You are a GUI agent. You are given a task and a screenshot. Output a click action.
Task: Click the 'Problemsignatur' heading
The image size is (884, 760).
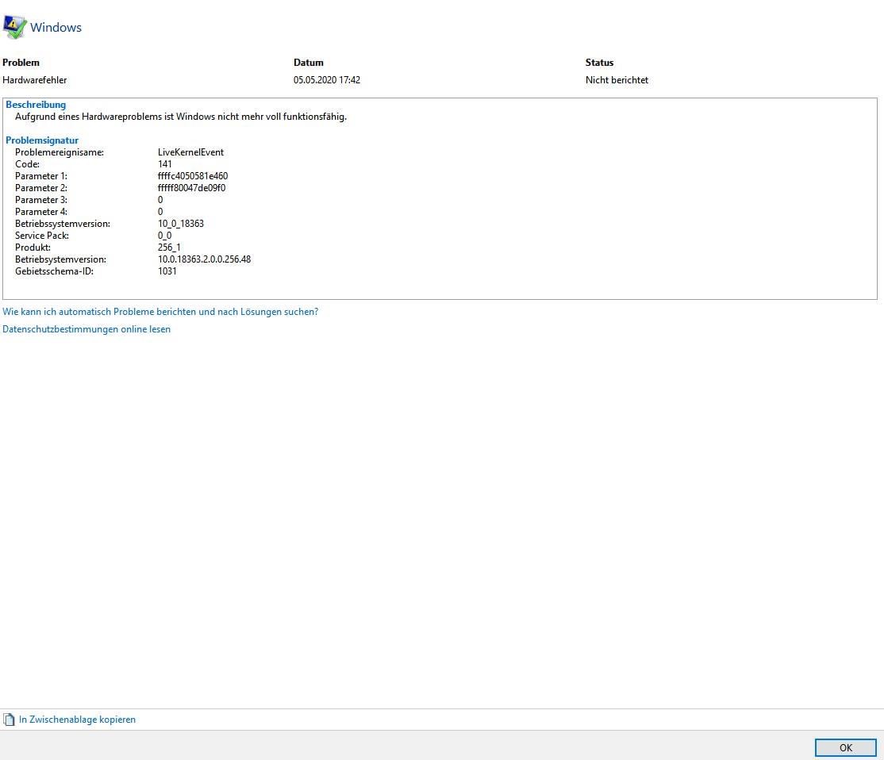coord(42,140)
